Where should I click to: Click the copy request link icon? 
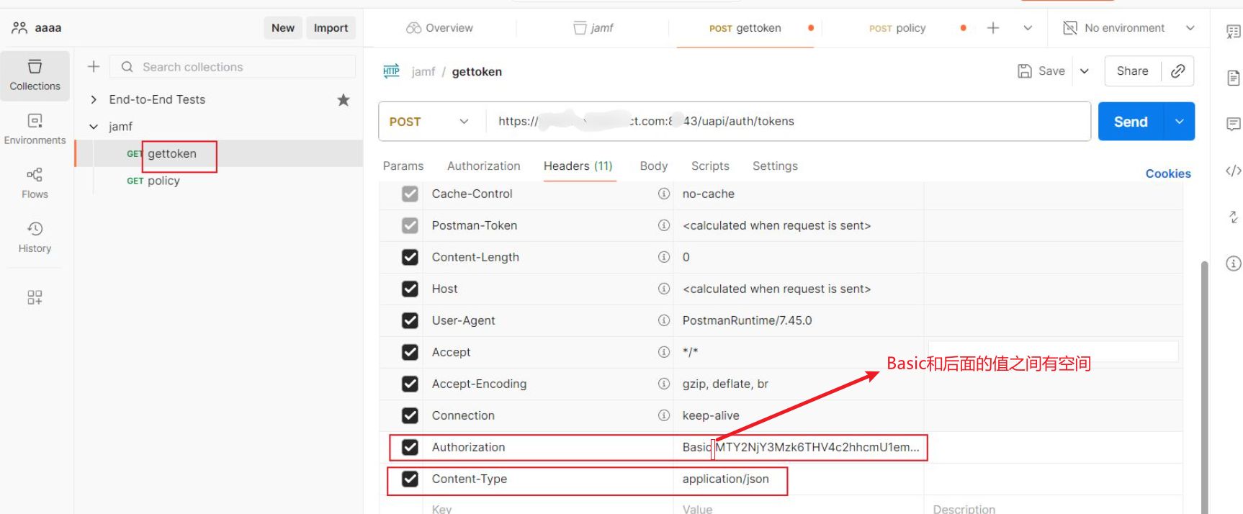tap(1177, 71)
